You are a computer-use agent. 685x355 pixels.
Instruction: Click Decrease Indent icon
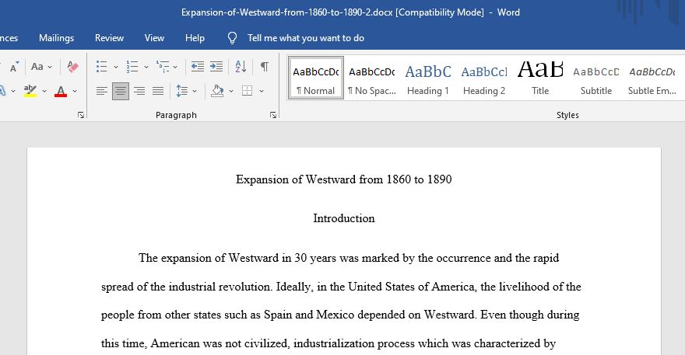198,66
